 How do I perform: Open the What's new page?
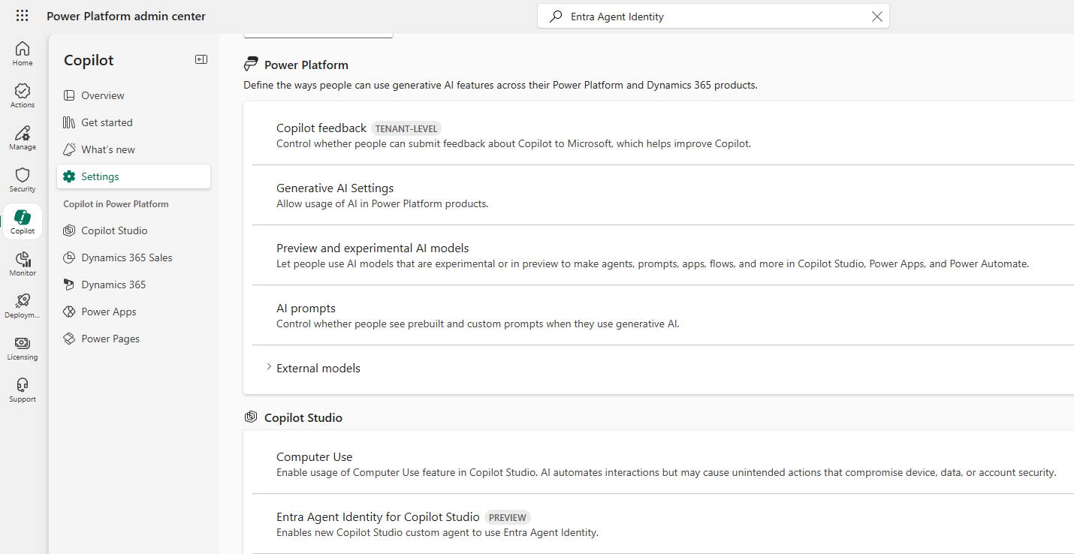tap(107, 149)
